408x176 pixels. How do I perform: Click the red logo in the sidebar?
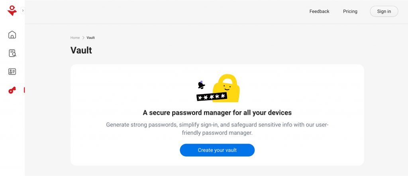[x=12, y=11]
